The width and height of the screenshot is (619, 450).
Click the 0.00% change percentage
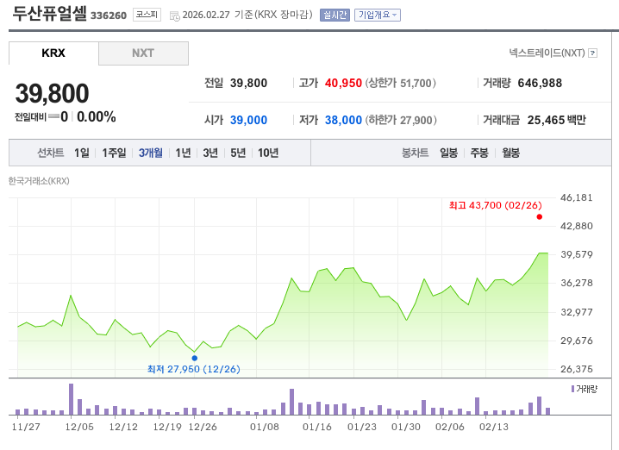97,117
